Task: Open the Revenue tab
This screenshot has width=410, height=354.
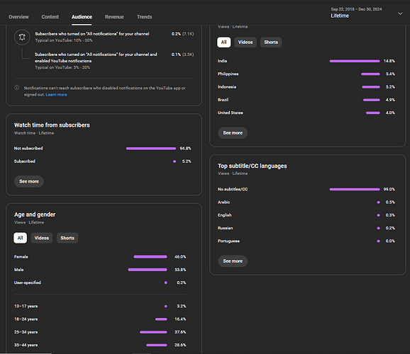Action: point(114,17)
